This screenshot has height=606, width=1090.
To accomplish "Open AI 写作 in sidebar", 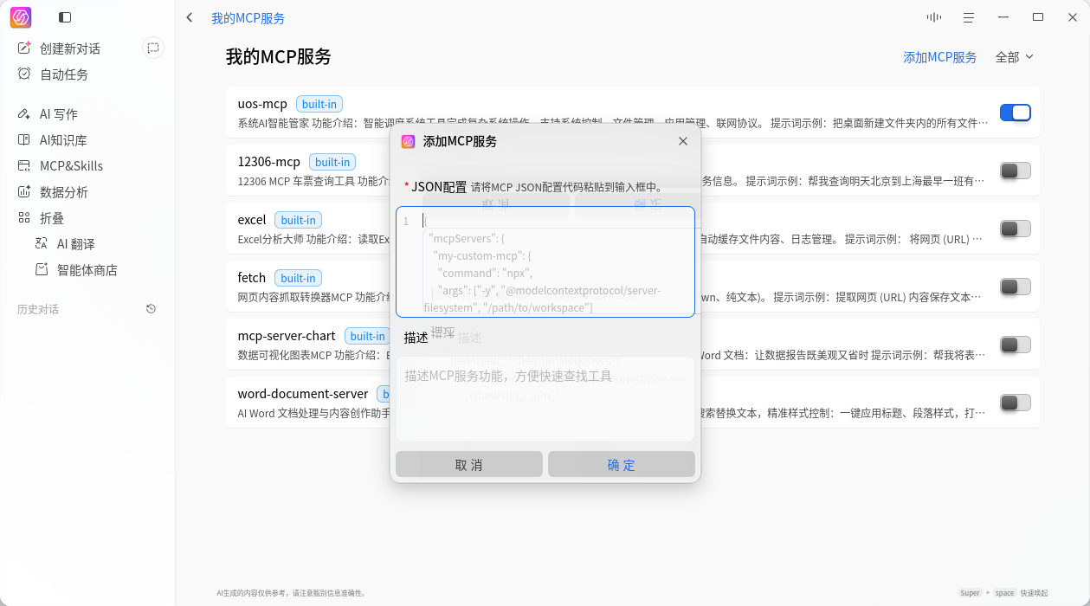I will click(59, 114).
